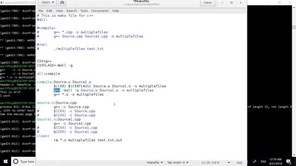Screen dimensions: 296x166
Task: Click the commented g++ Source.cpp Source1.cpp line
Action: 90,36
